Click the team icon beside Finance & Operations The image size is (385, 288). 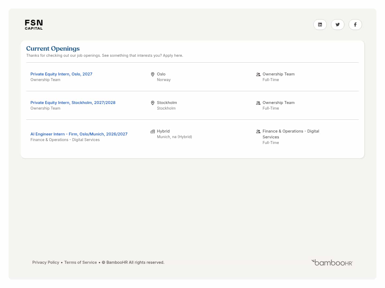[x=258, y=131]
